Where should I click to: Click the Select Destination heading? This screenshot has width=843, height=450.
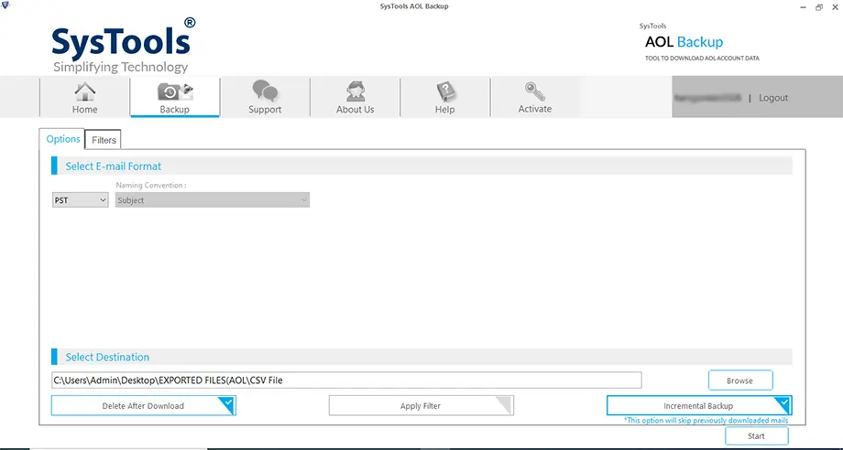107,358
